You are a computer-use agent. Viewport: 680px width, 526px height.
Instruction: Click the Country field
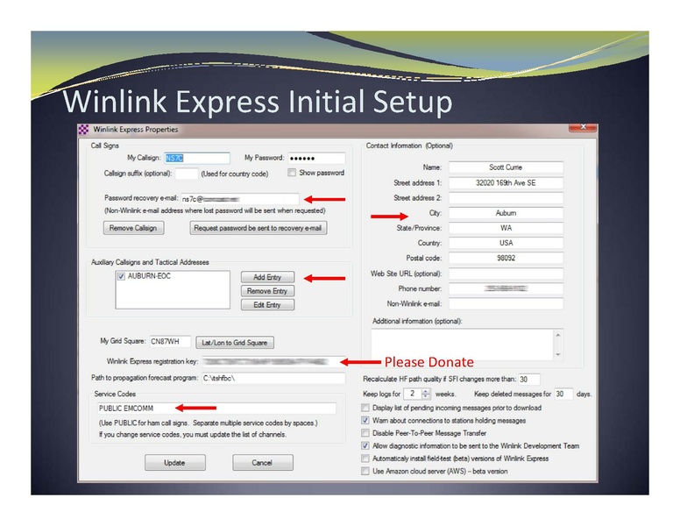click(x=506, y=243)
